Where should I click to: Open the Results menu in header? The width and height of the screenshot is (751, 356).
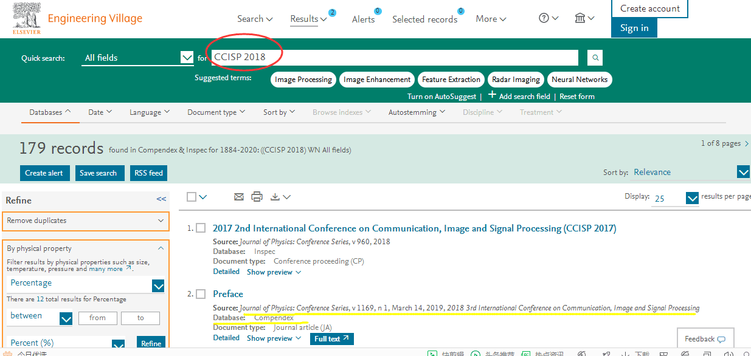(308, 19)
